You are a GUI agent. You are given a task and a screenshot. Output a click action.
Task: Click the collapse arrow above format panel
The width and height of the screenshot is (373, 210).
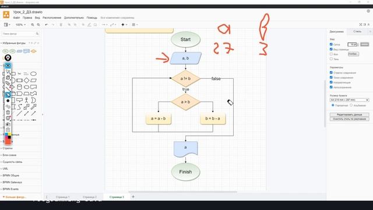coord(369,24)
